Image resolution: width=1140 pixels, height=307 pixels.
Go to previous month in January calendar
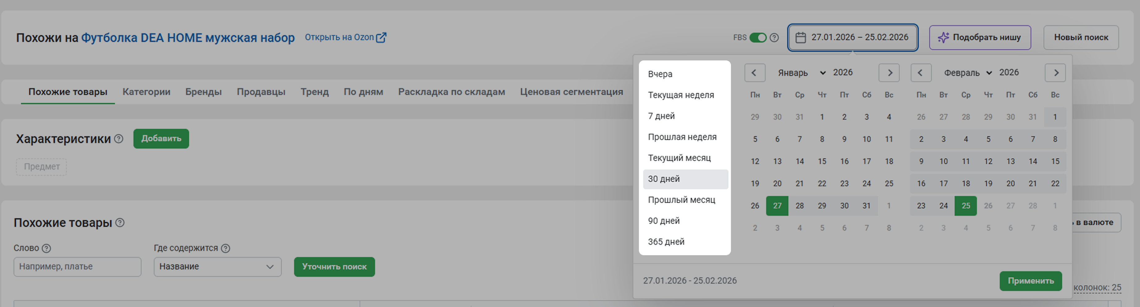pos(754,73)
